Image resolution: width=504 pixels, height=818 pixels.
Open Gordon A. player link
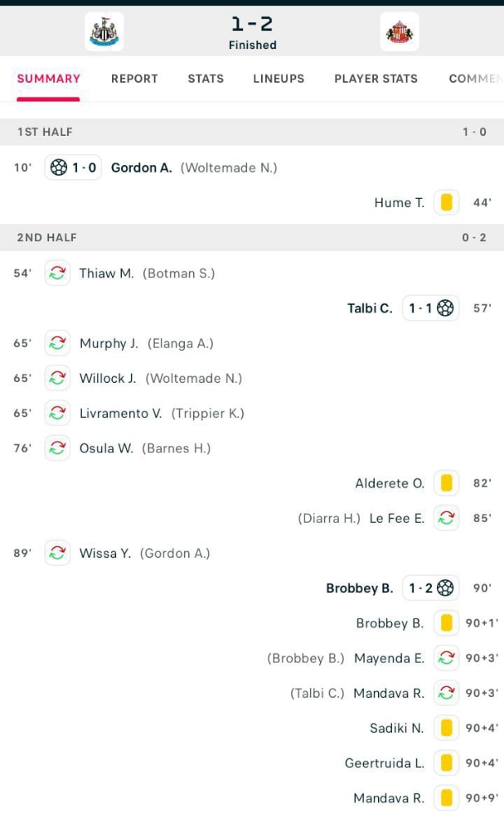pyautogui.click(x=142, y=168)
